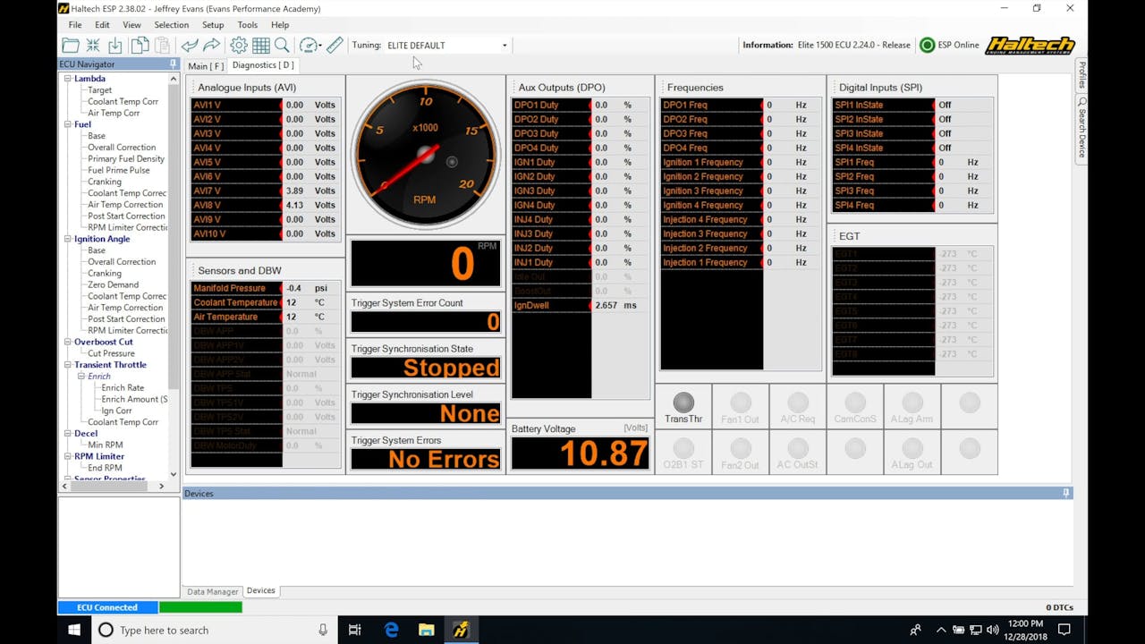The height and width of the screenshot is (644, 1145).
Task: Switch to the Data Manager tab
Action: 212,591
